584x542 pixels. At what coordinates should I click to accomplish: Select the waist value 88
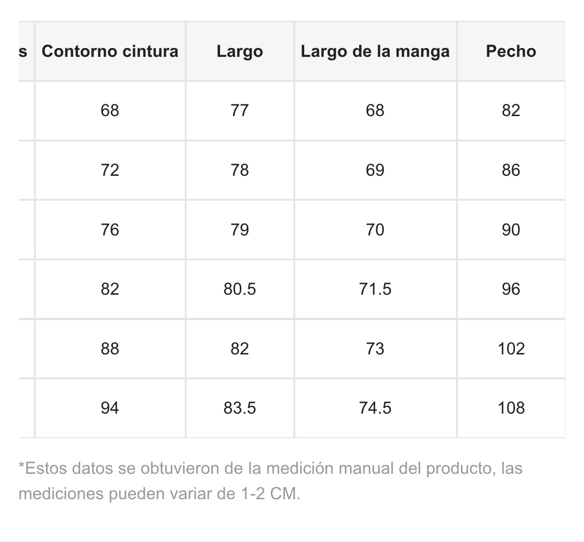pyautogui.click(x=110, y=348)
